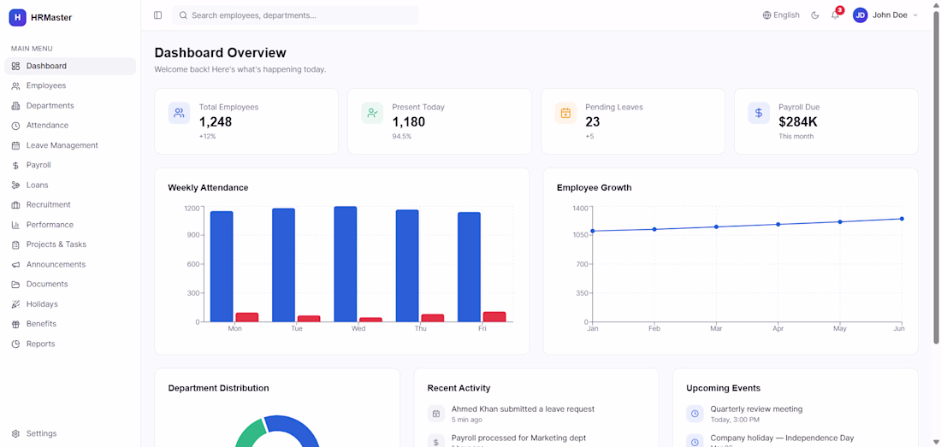Screen dimensions: 941x447
Task: Select Projects & Tasks menu item
Action: [x=70, y=244]
